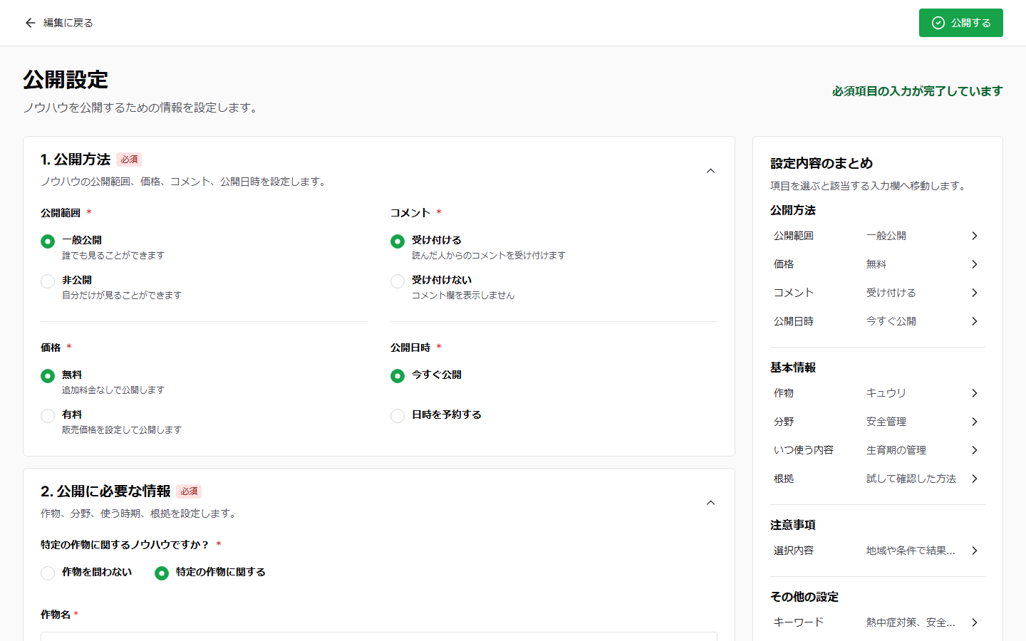1026x641 pixels.
Task: Choose the 作物を問わない radio button
Action: (x=48, y=573)
